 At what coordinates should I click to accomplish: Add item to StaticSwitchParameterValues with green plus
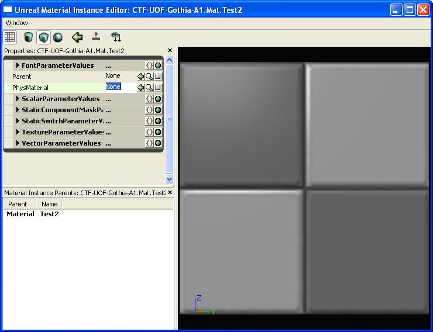[x=157, y=121]
